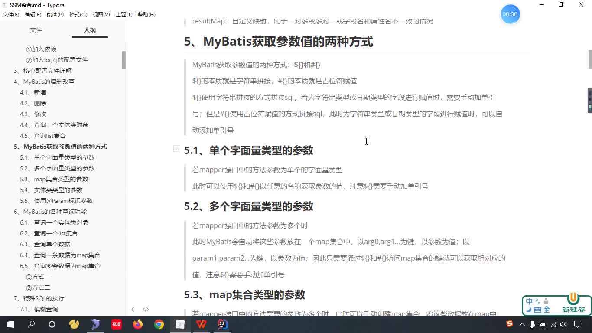Switch sidebar to 大纲 tab

click(x=90, y=30)
